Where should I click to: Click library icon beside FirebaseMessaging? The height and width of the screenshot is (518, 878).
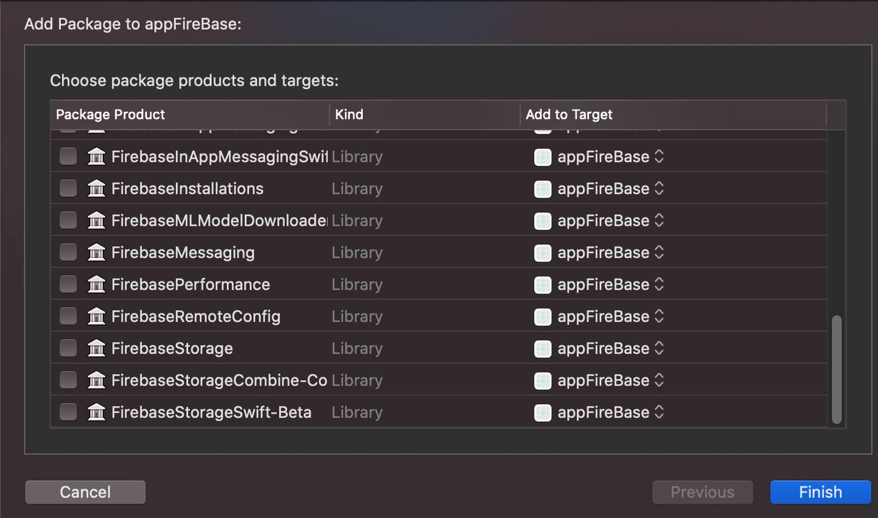coord(97,252)
